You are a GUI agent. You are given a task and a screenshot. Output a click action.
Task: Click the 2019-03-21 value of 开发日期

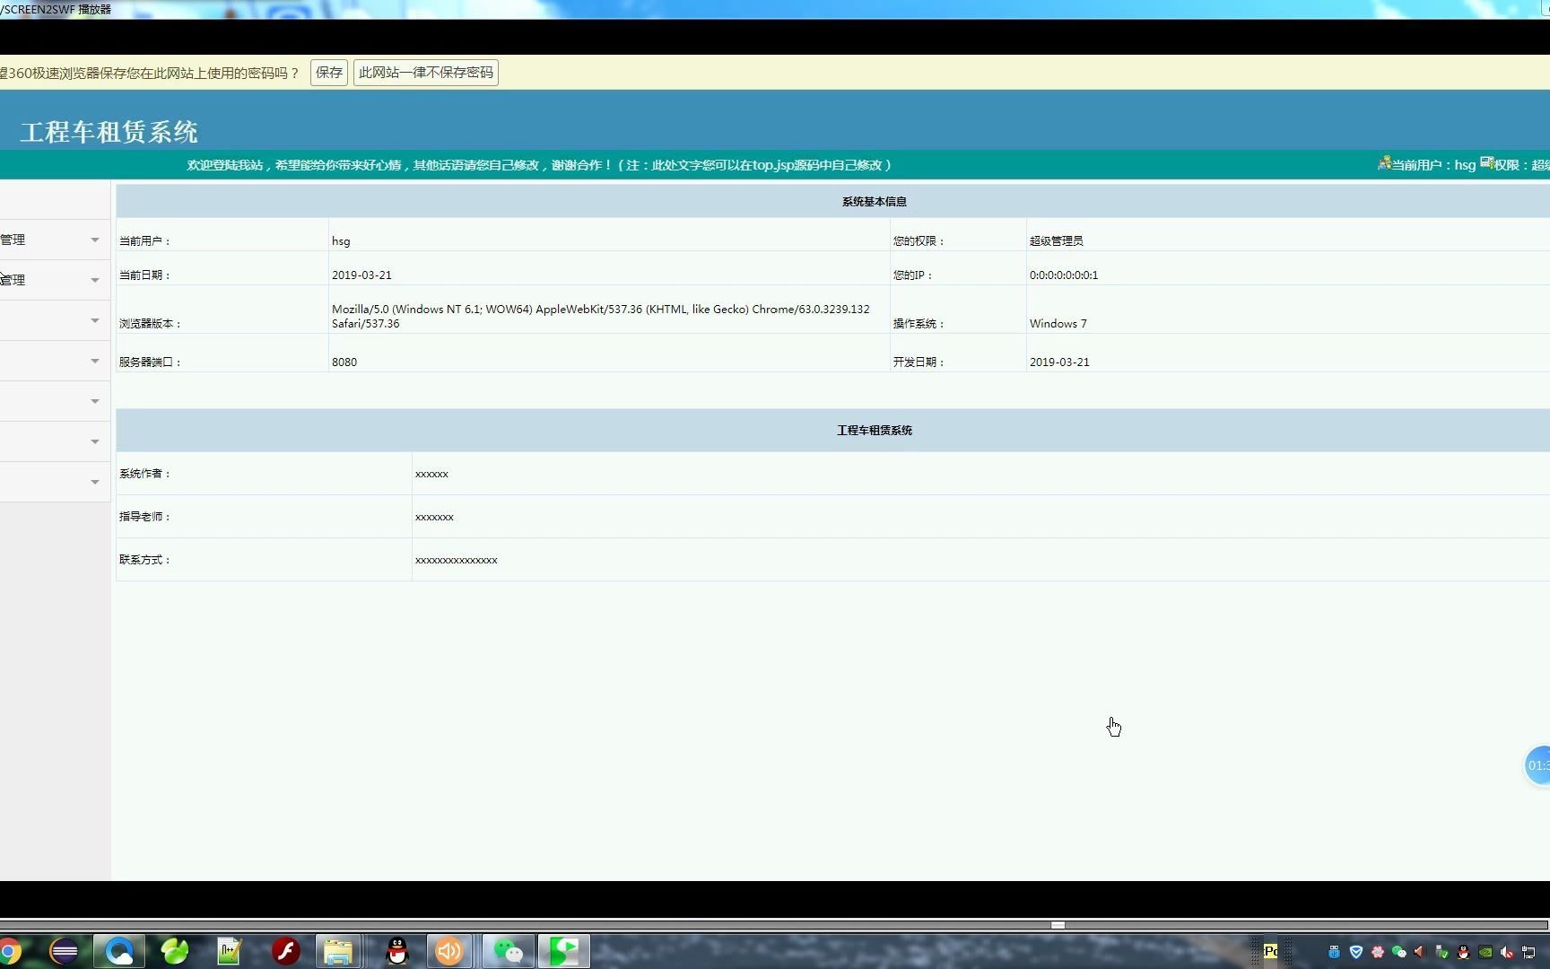point(1059,362)
